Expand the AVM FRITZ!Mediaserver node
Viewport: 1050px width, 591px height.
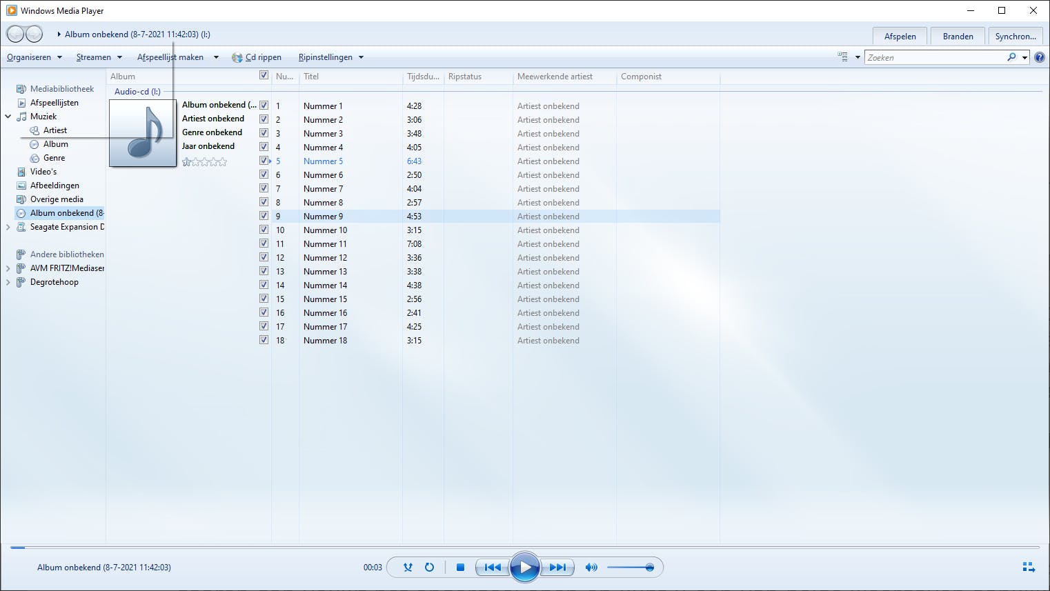[8, 268]
